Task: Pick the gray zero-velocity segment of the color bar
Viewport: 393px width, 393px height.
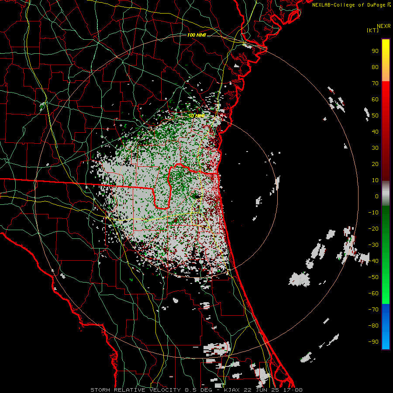Action: [386, 193]
